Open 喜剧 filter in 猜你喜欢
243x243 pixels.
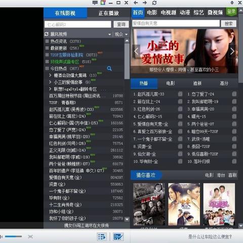pyautogui.click(x=232, y=175)
